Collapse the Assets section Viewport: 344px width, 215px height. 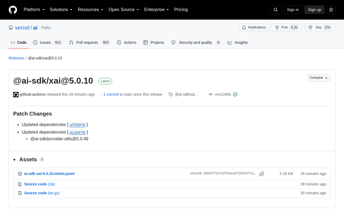coord(29,159)
